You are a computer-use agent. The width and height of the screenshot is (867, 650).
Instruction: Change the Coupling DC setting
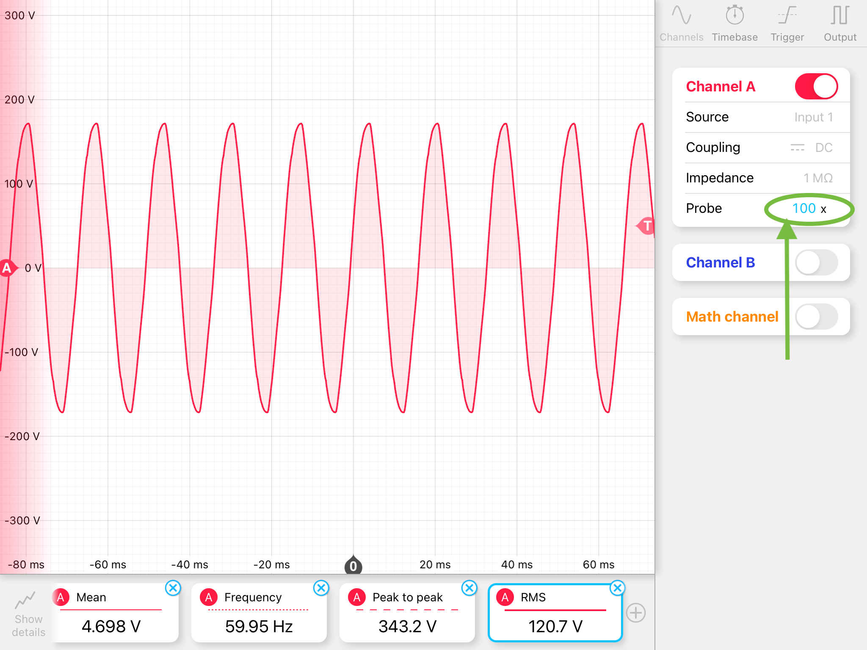click(761, 148)
